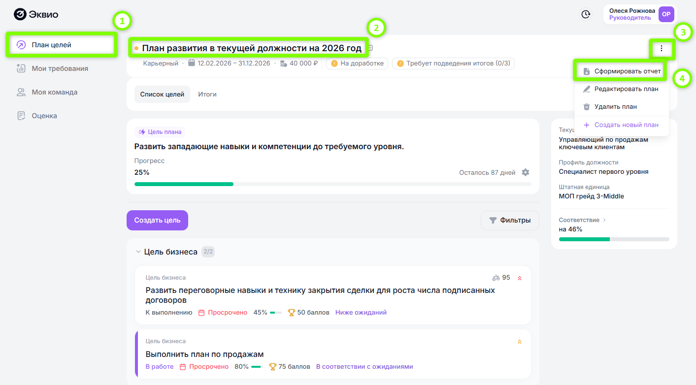Click the OP user avatar

coord(666,14)
